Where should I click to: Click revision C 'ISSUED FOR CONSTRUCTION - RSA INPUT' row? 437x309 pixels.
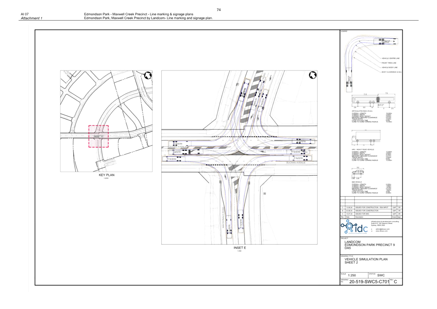(x=371, y=207)
